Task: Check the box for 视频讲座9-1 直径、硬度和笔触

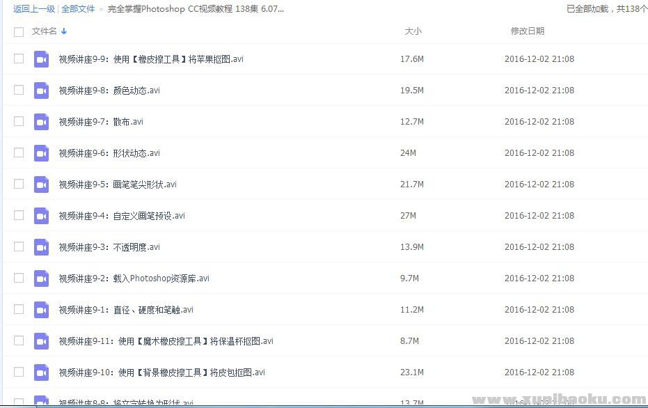Action: pos(19,309)
